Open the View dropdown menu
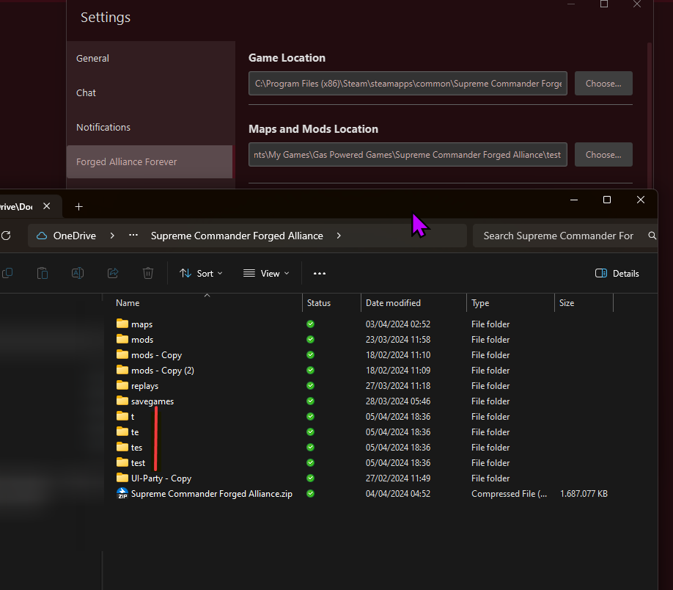 click(x=266, y=273)
